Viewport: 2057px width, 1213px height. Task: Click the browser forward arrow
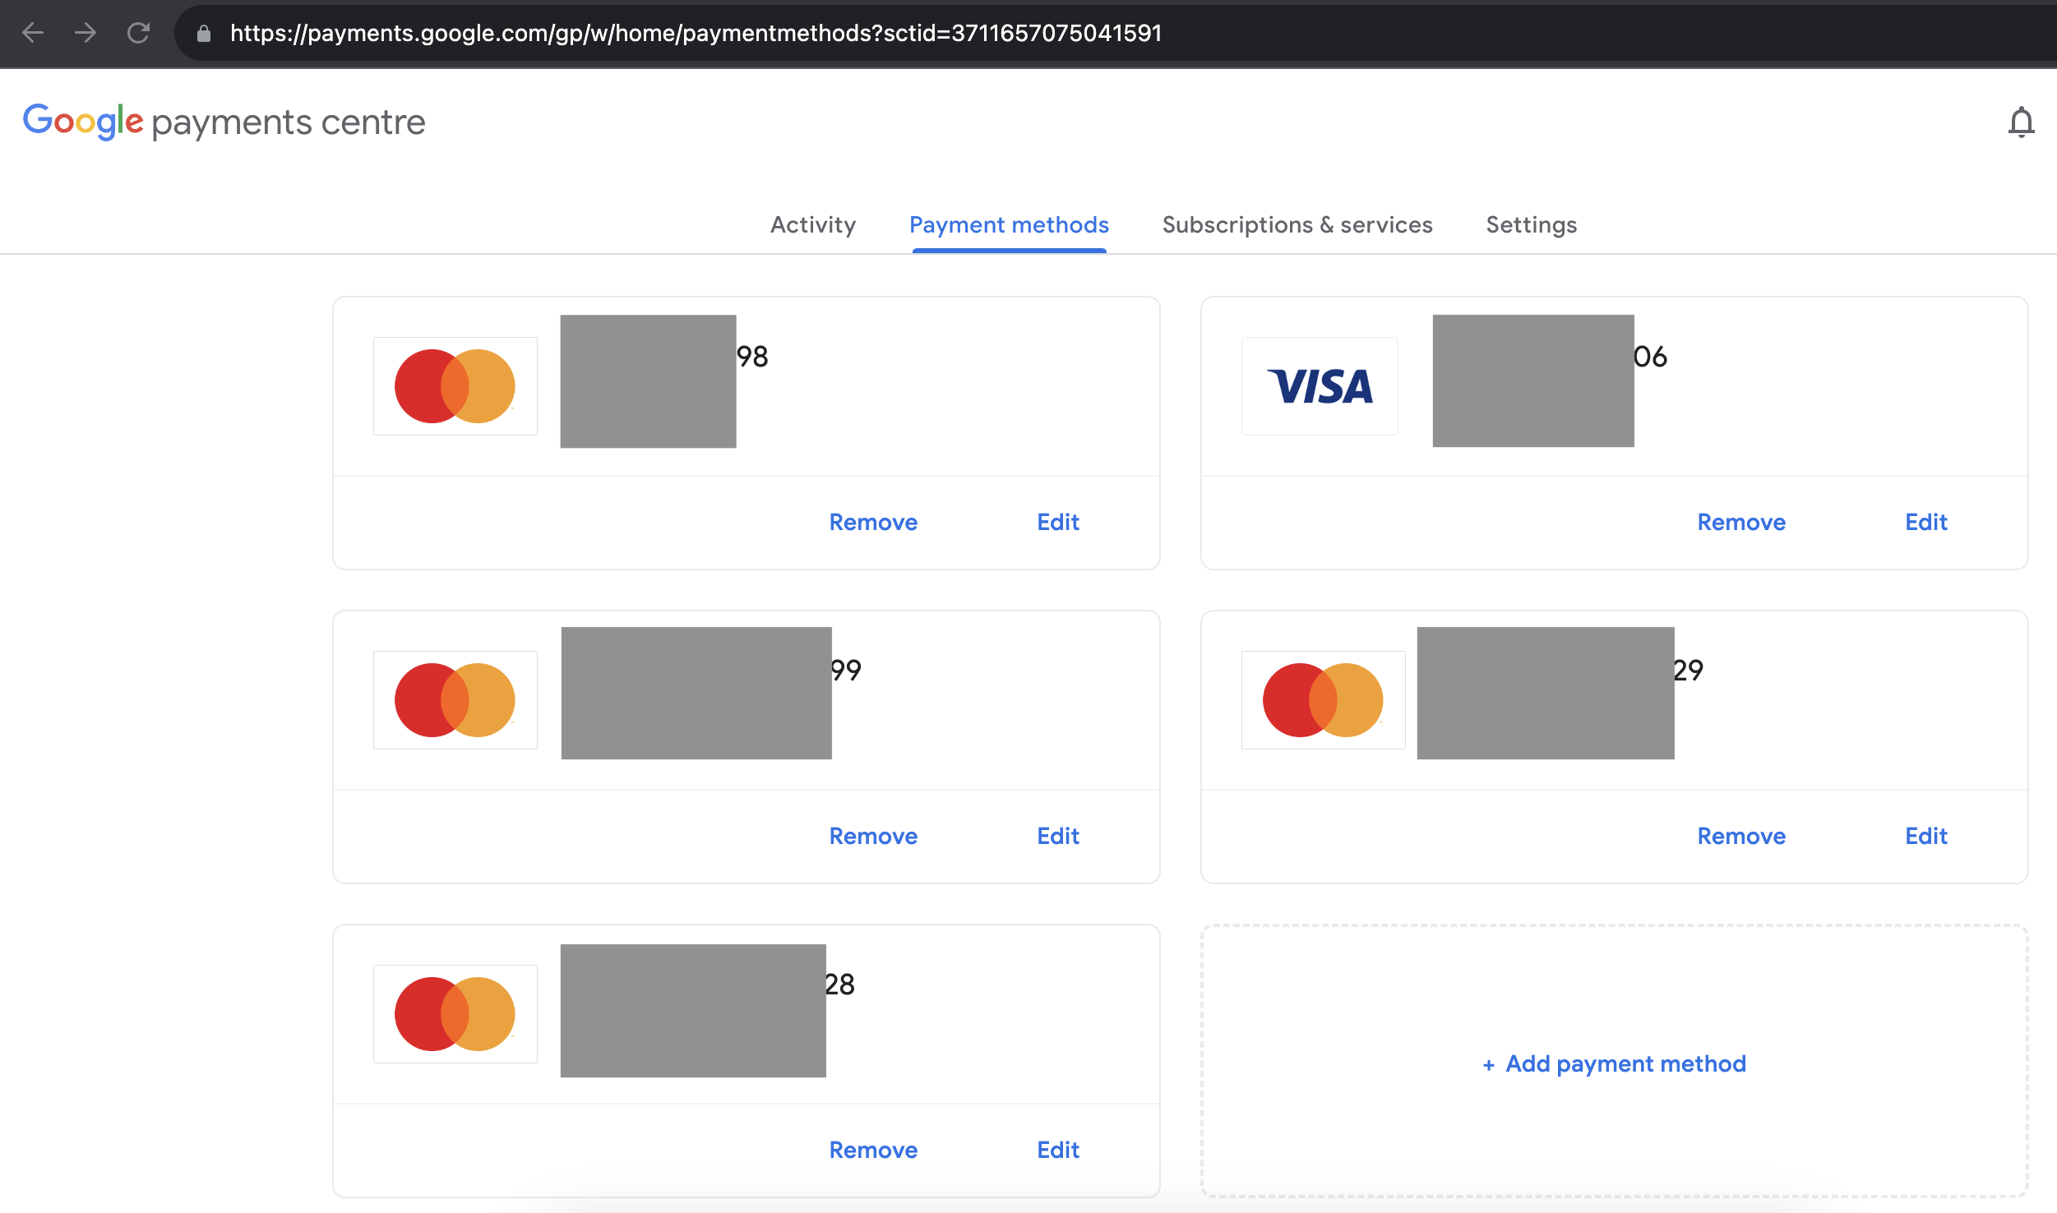click(86, 33)
